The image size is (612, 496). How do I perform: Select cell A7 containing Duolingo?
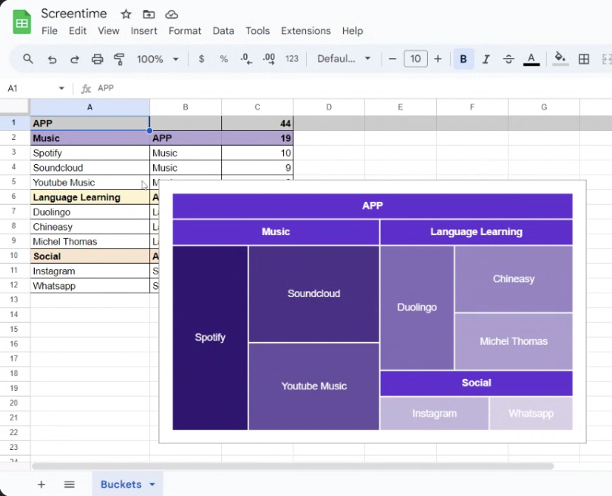point(90,212)
